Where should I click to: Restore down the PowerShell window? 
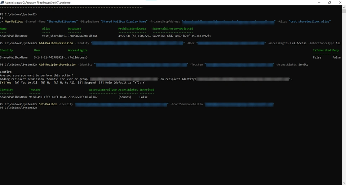[329, 3]
